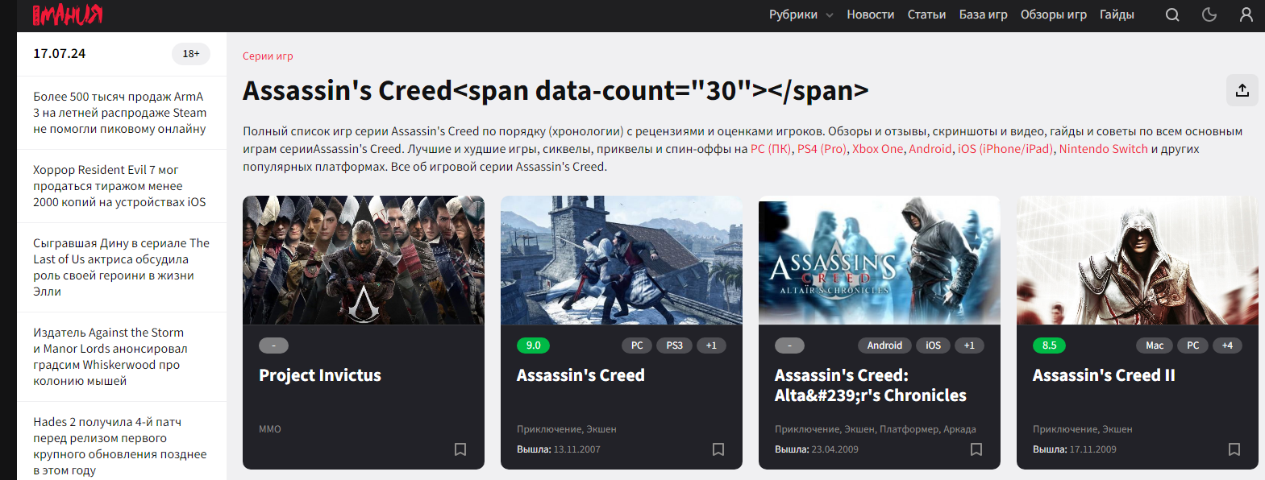
Task: Read the Resident Evil 7 iOS news
Action: (x=119, y=186)
